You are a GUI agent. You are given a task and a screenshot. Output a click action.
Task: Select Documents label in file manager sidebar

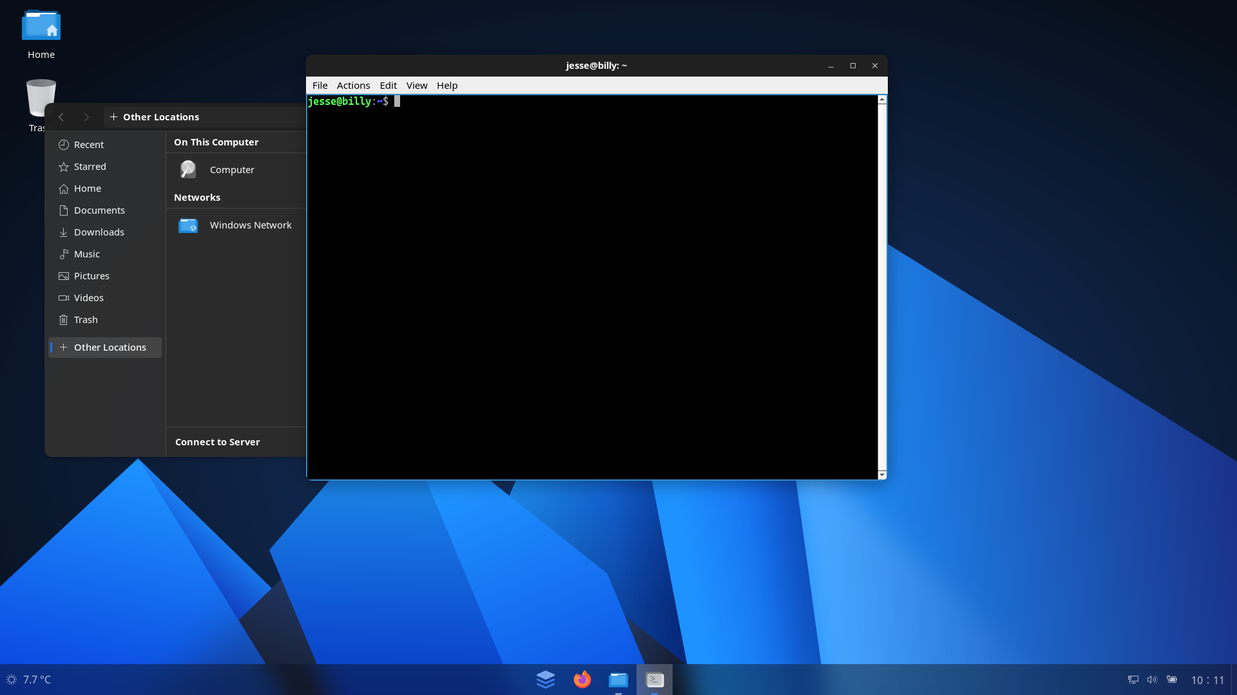pyautogui.click(x=99, y=210)
